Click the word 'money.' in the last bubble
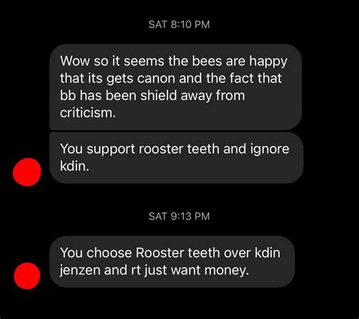 click(x=226, y=271)
